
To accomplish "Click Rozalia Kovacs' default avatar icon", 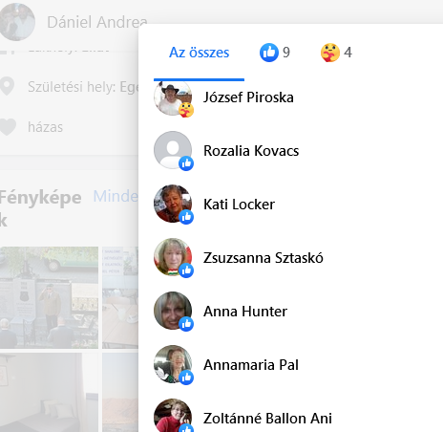I will 173,150.
